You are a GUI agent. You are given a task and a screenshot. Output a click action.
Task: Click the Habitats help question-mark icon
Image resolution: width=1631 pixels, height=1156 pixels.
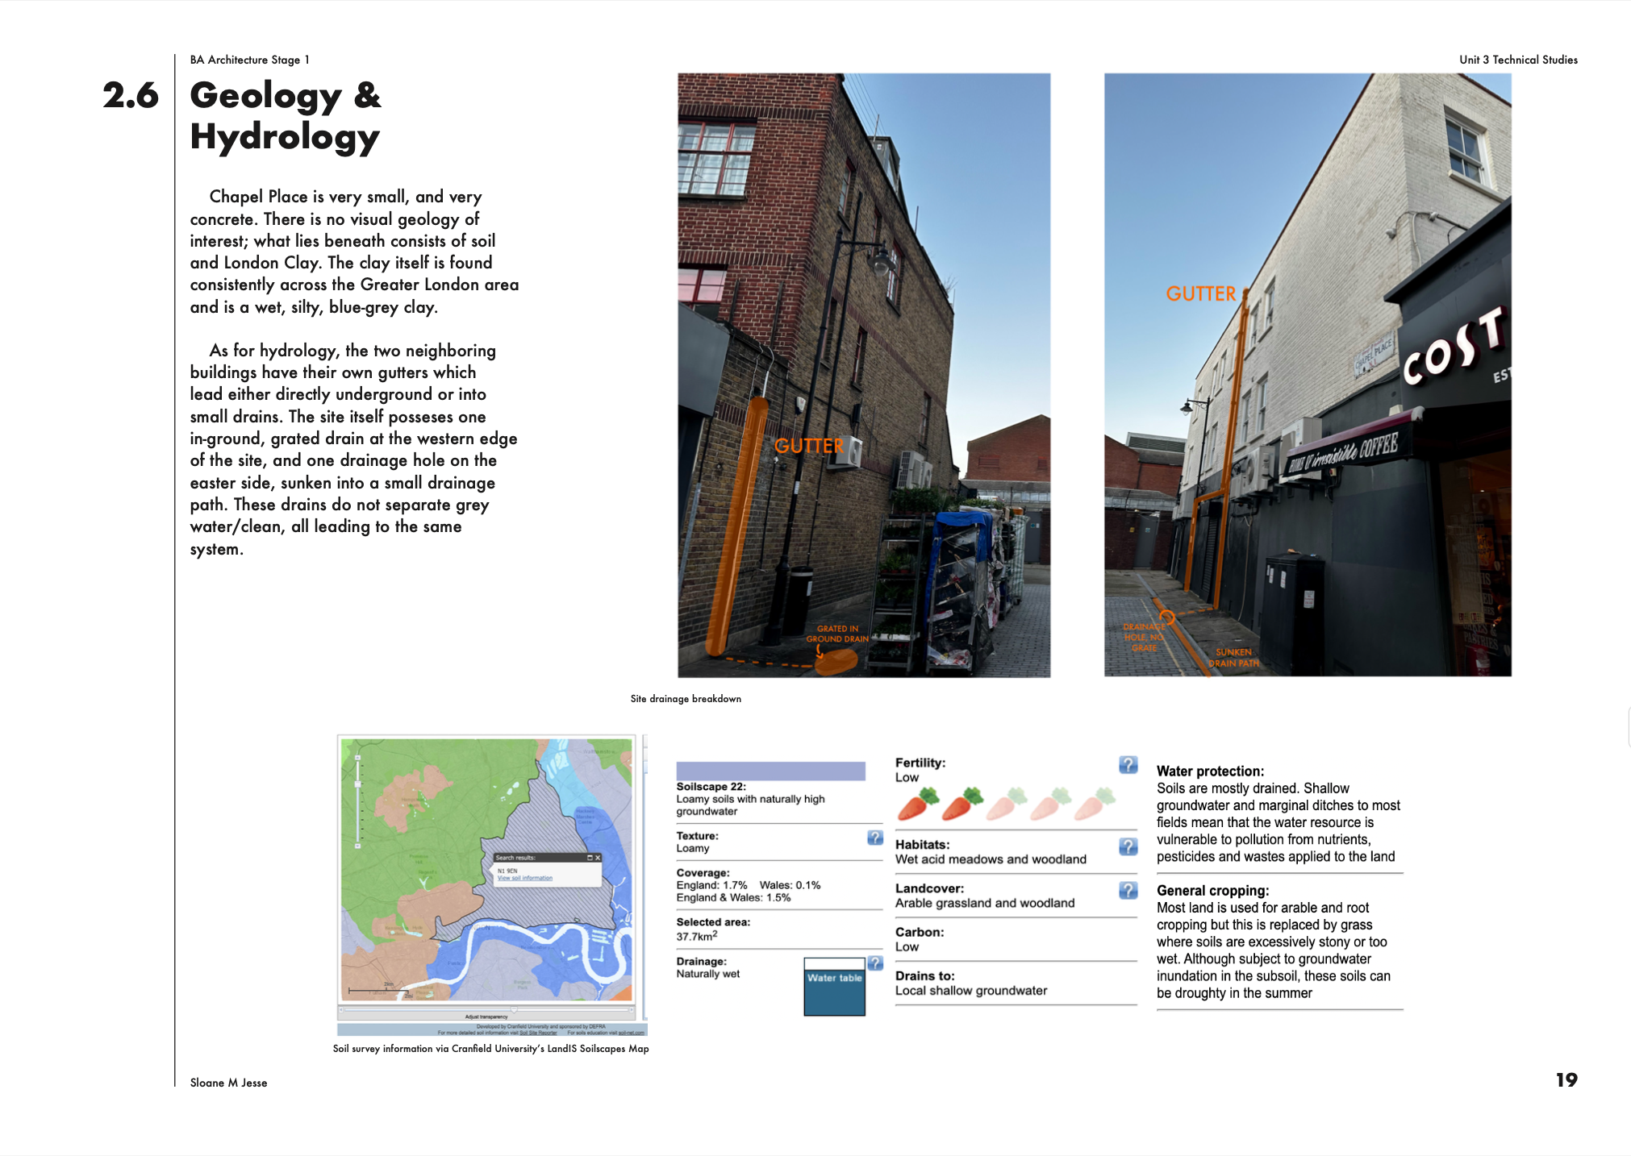point(1128,846)
